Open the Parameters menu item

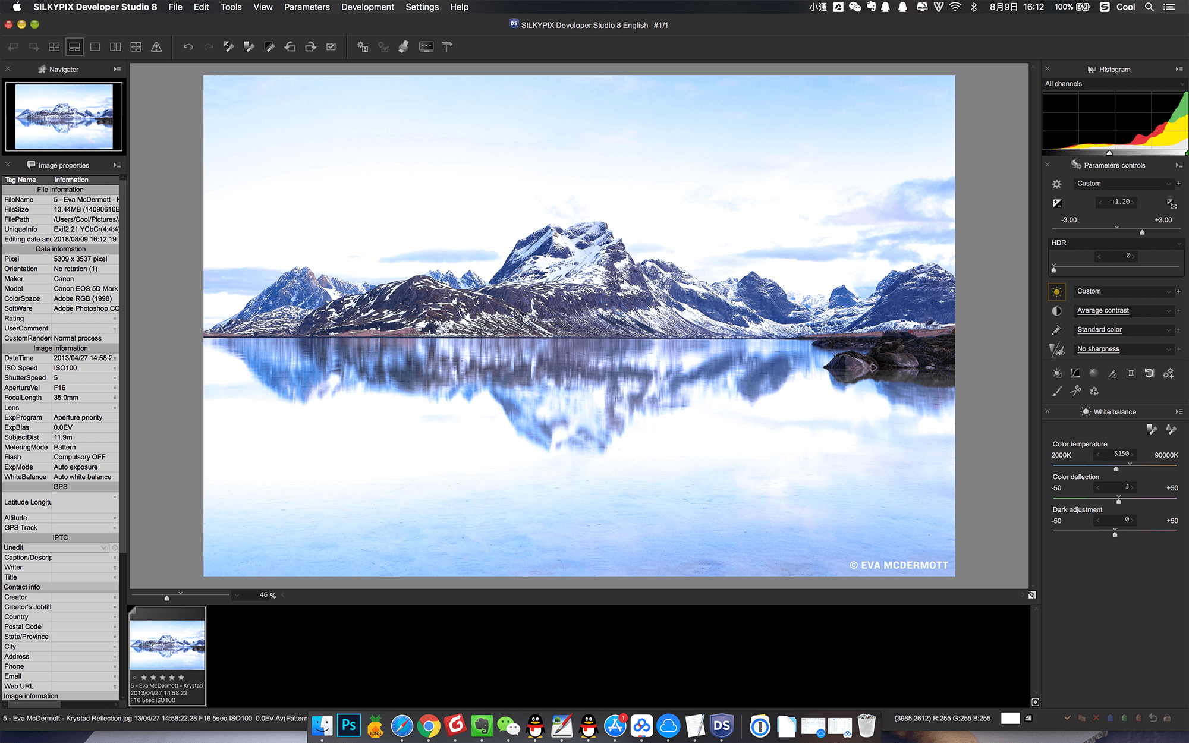[x=306, y=8]
